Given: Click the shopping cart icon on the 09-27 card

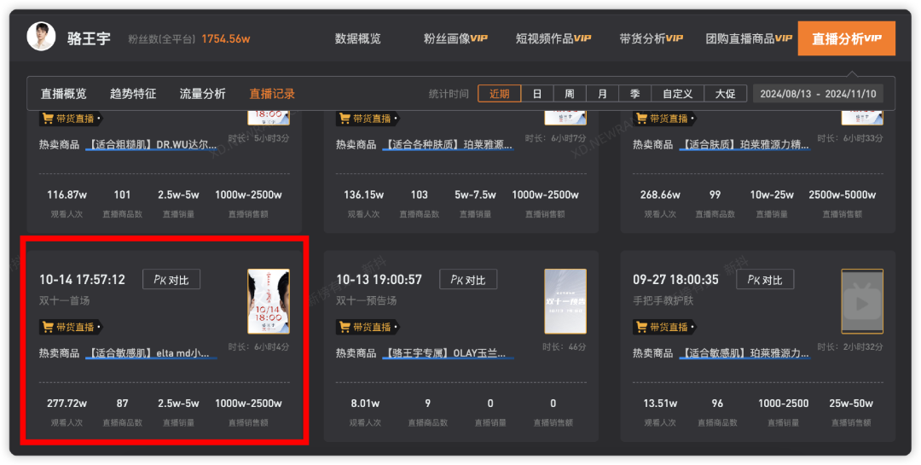Looking at the screenshot, I should tap(641, 327).
